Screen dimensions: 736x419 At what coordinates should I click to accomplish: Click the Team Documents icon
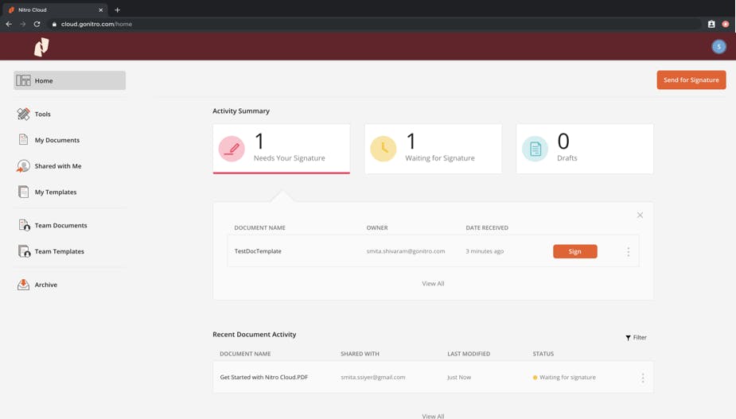[24, 225]
